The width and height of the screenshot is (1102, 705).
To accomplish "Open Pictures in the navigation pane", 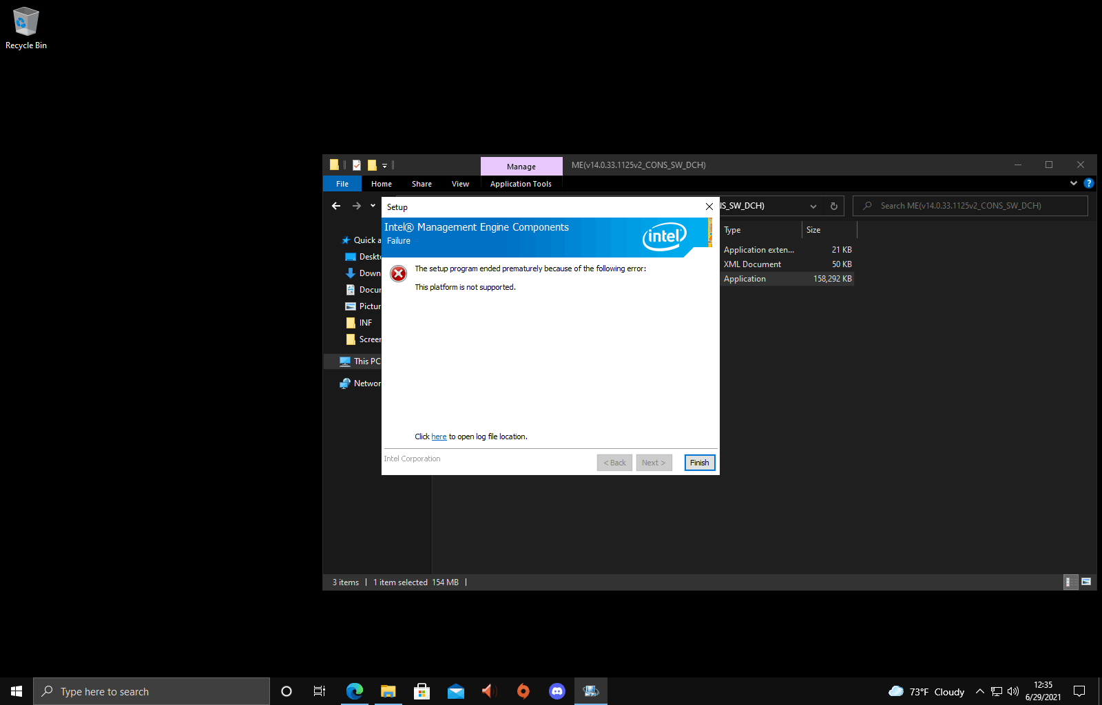I will point(363,306).
